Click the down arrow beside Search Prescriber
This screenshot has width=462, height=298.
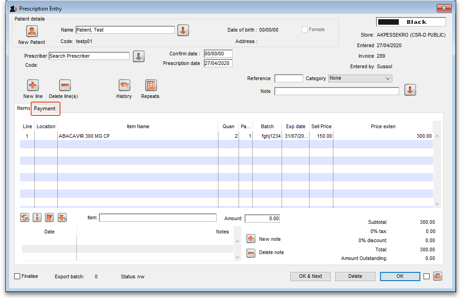coord(139,56)
